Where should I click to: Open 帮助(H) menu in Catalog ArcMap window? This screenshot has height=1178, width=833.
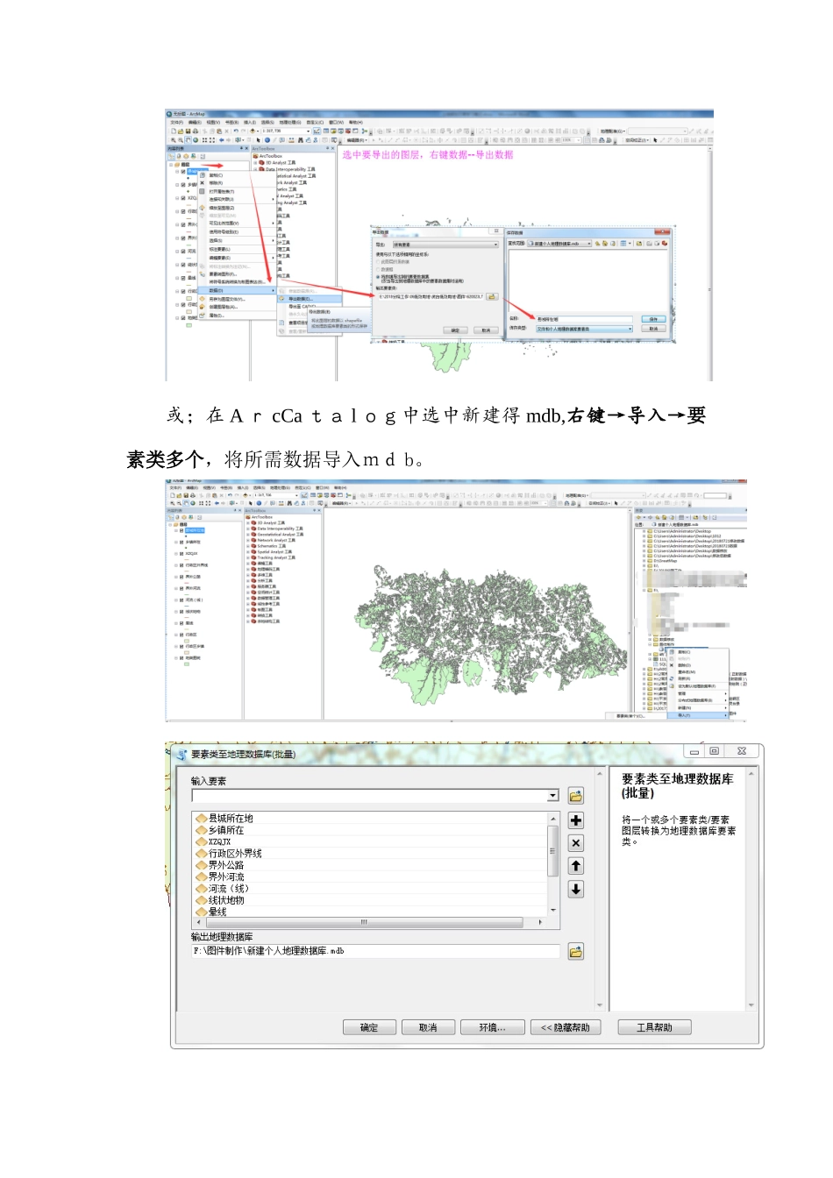point(340,488)
